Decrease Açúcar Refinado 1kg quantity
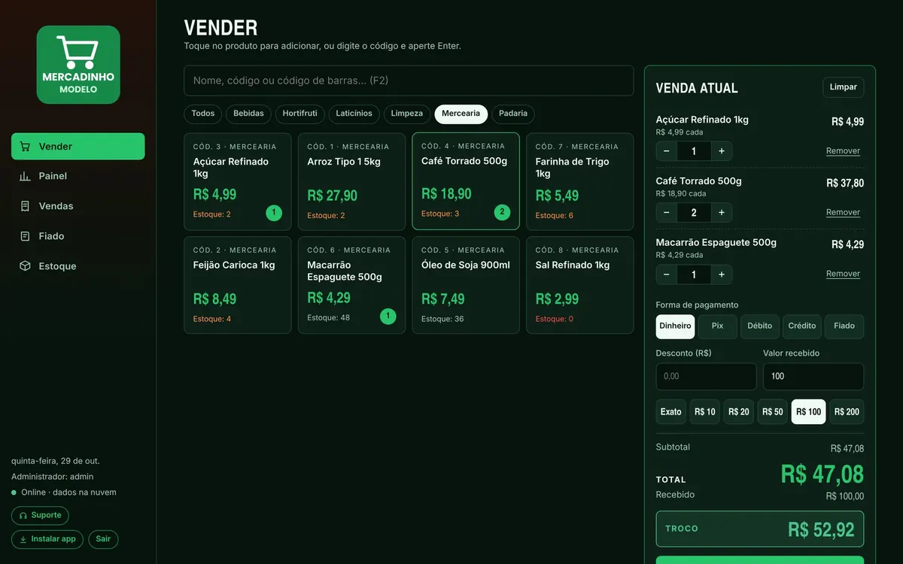Image resolution: width=903 pixels, height=564 pixels. click(x=667, y=151)
